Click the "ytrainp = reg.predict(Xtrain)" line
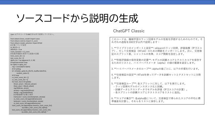Image resolution: width=215 pixels, height=121 pixels. (x=24, y=90)
